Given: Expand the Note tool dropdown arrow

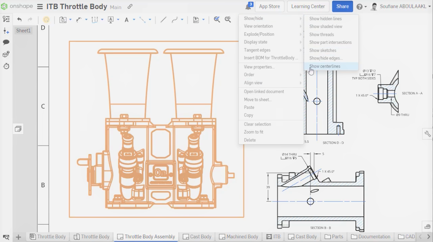Looking at the screenshot, I should click(134, 20).
